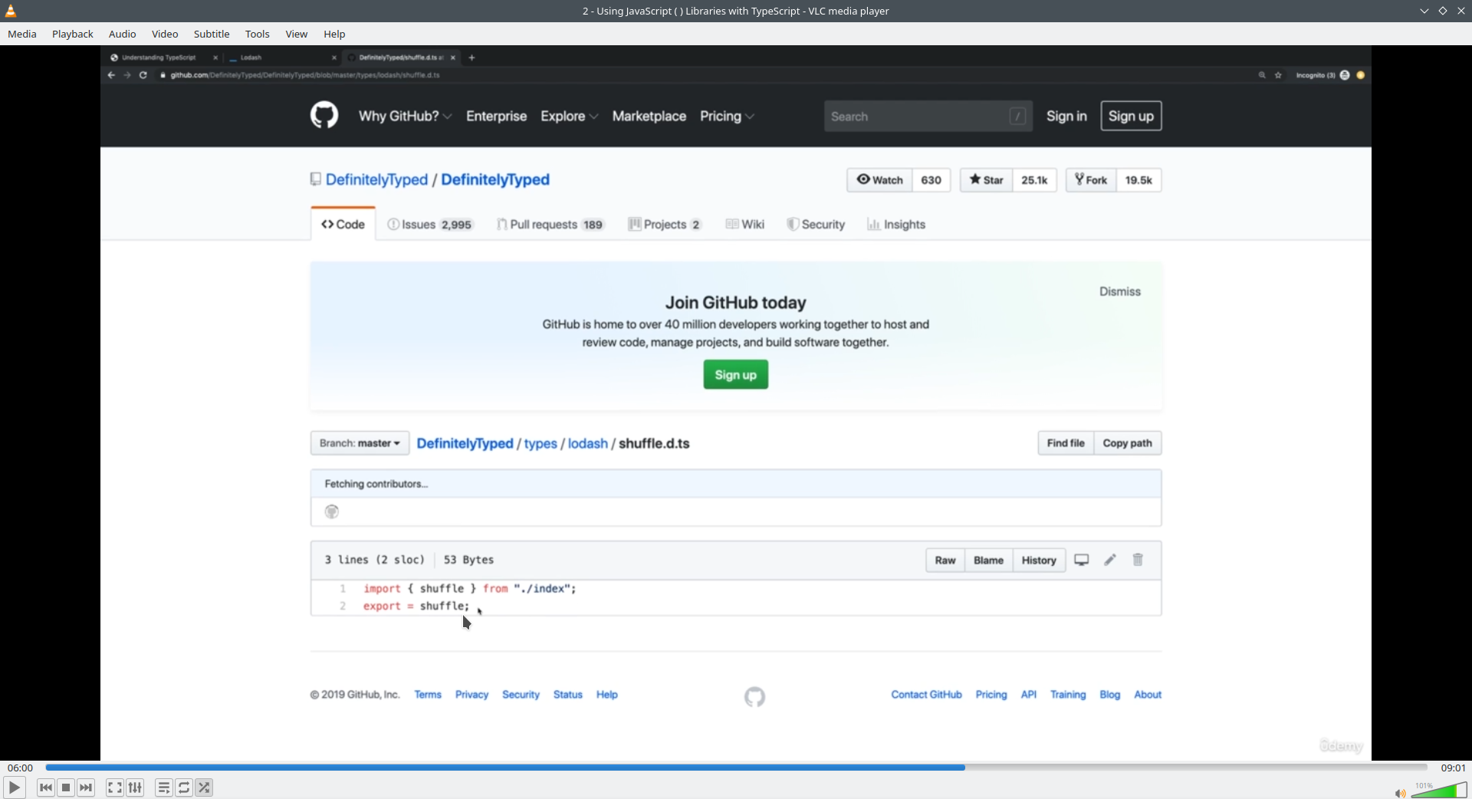Click the Find file button
Image resolution: width=1472 pixels, height=799 pixels.
[1066, 443]
